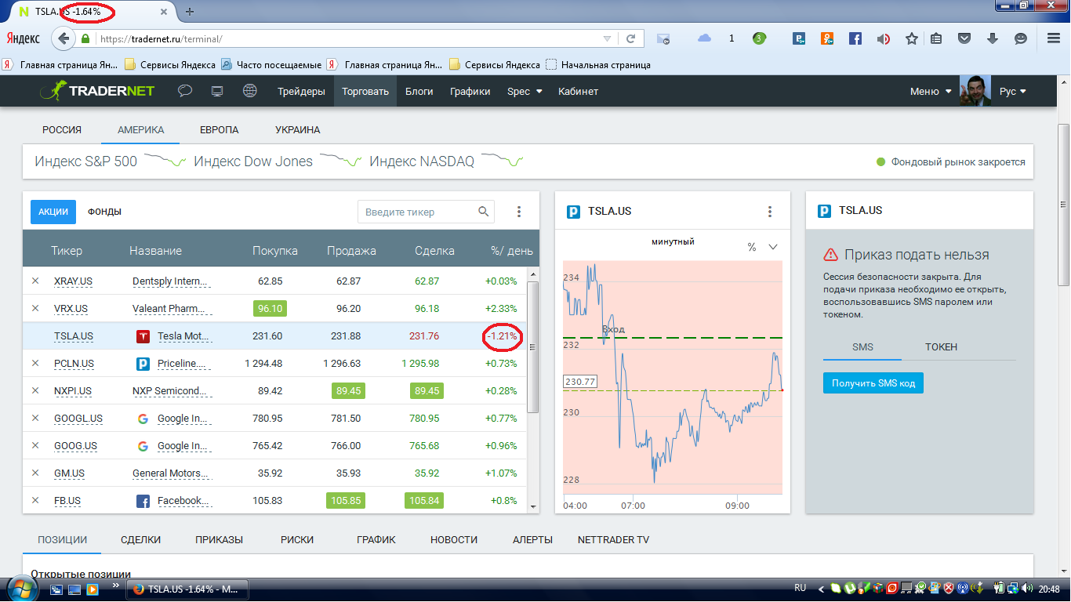This screenshot has height=602, width=1071.
Task: Open the GOOG.US ticker link
Action: tap(75, 445)
